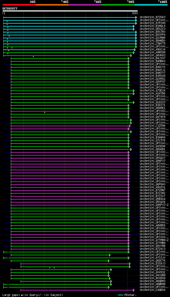Select the query name DC592977

(x=10, y=9)
